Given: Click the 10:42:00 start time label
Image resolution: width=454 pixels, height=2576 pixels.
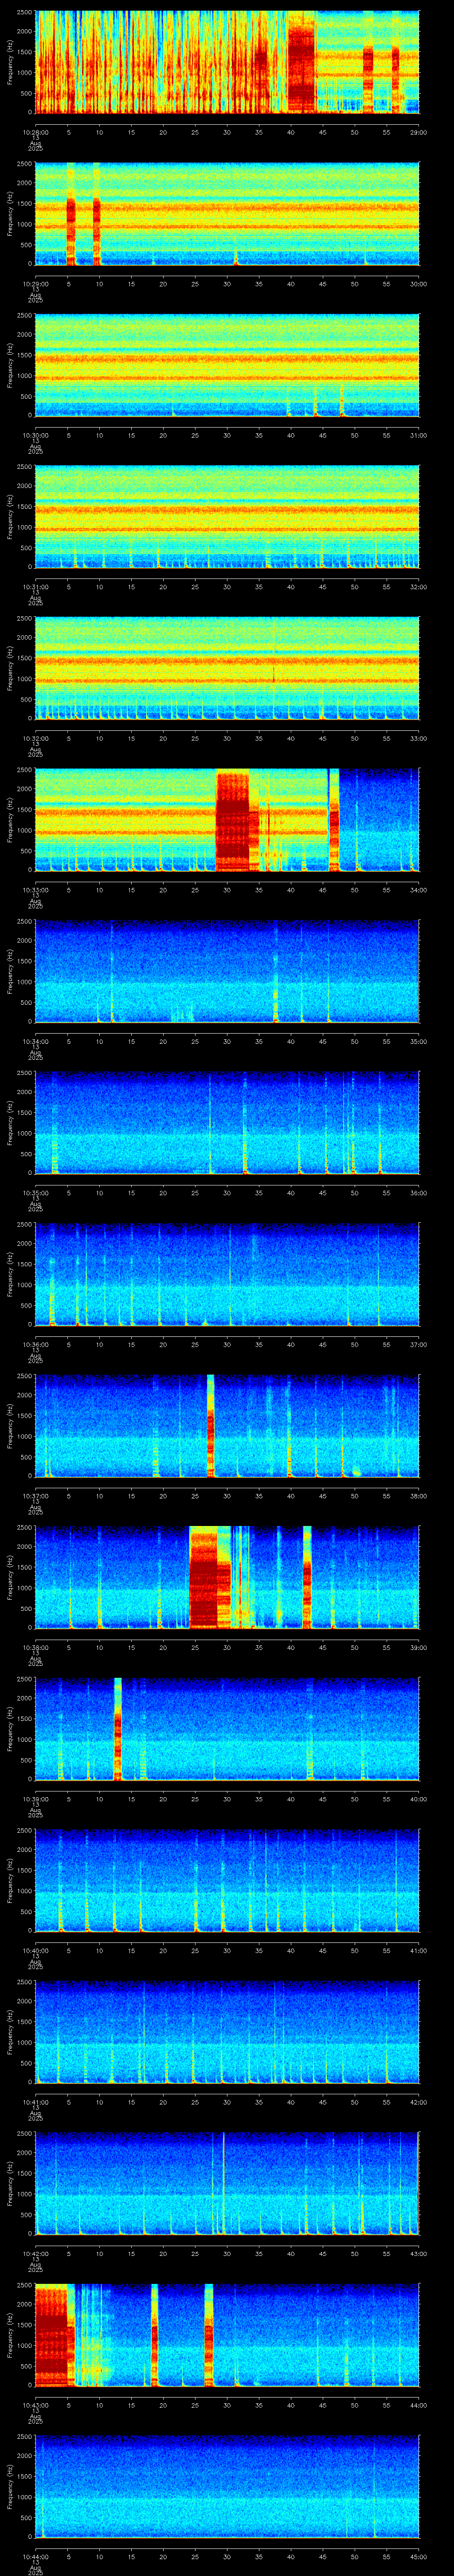Looking at the screenshot, I should 35,2254.
